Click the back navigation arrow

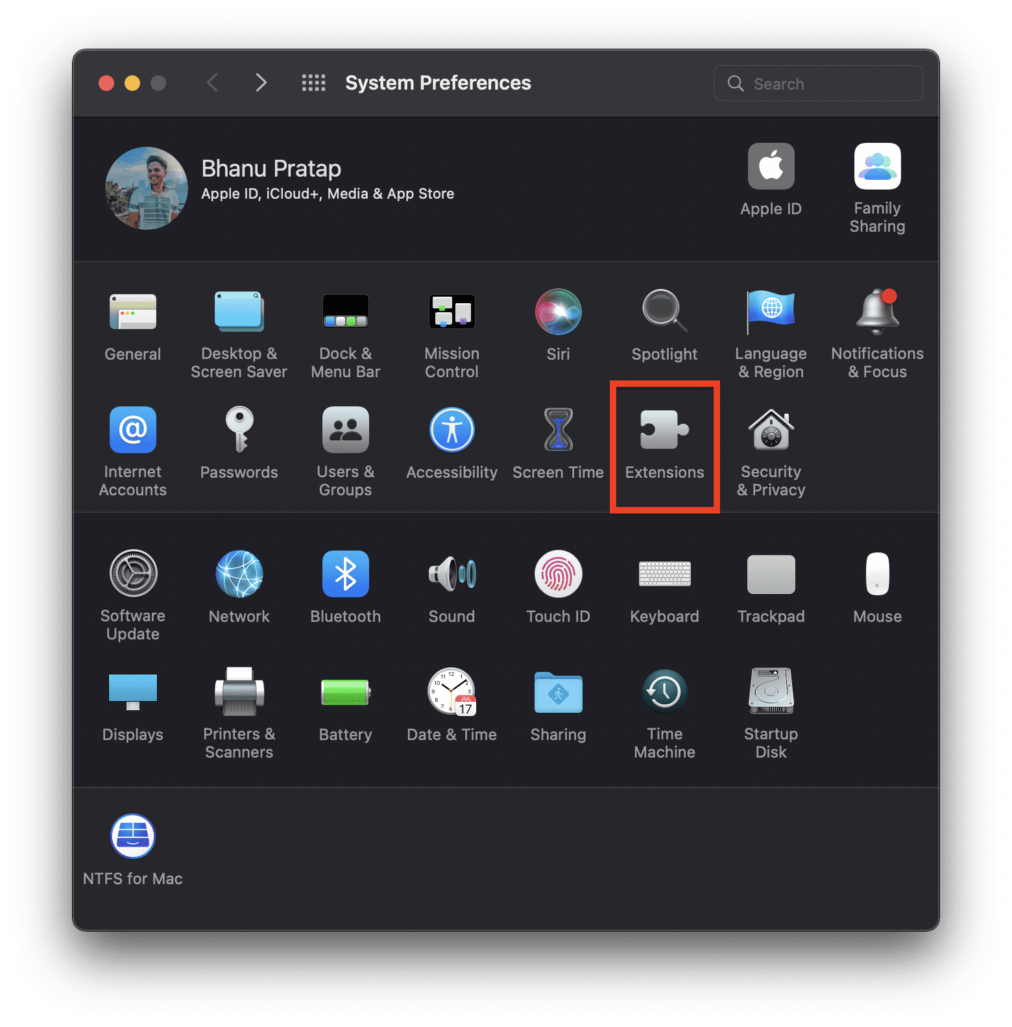[x=212, y=83]
